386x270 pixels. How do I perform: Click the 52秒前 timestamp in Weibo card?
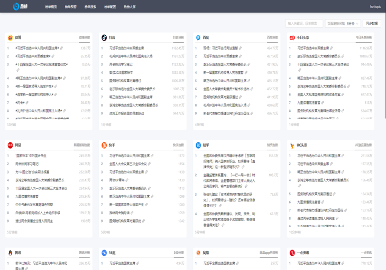pos(12,124)
